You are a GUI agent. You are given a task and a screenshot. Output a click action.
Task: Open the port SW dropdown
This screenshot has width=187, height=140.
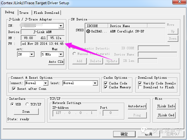tap(32, 54)
